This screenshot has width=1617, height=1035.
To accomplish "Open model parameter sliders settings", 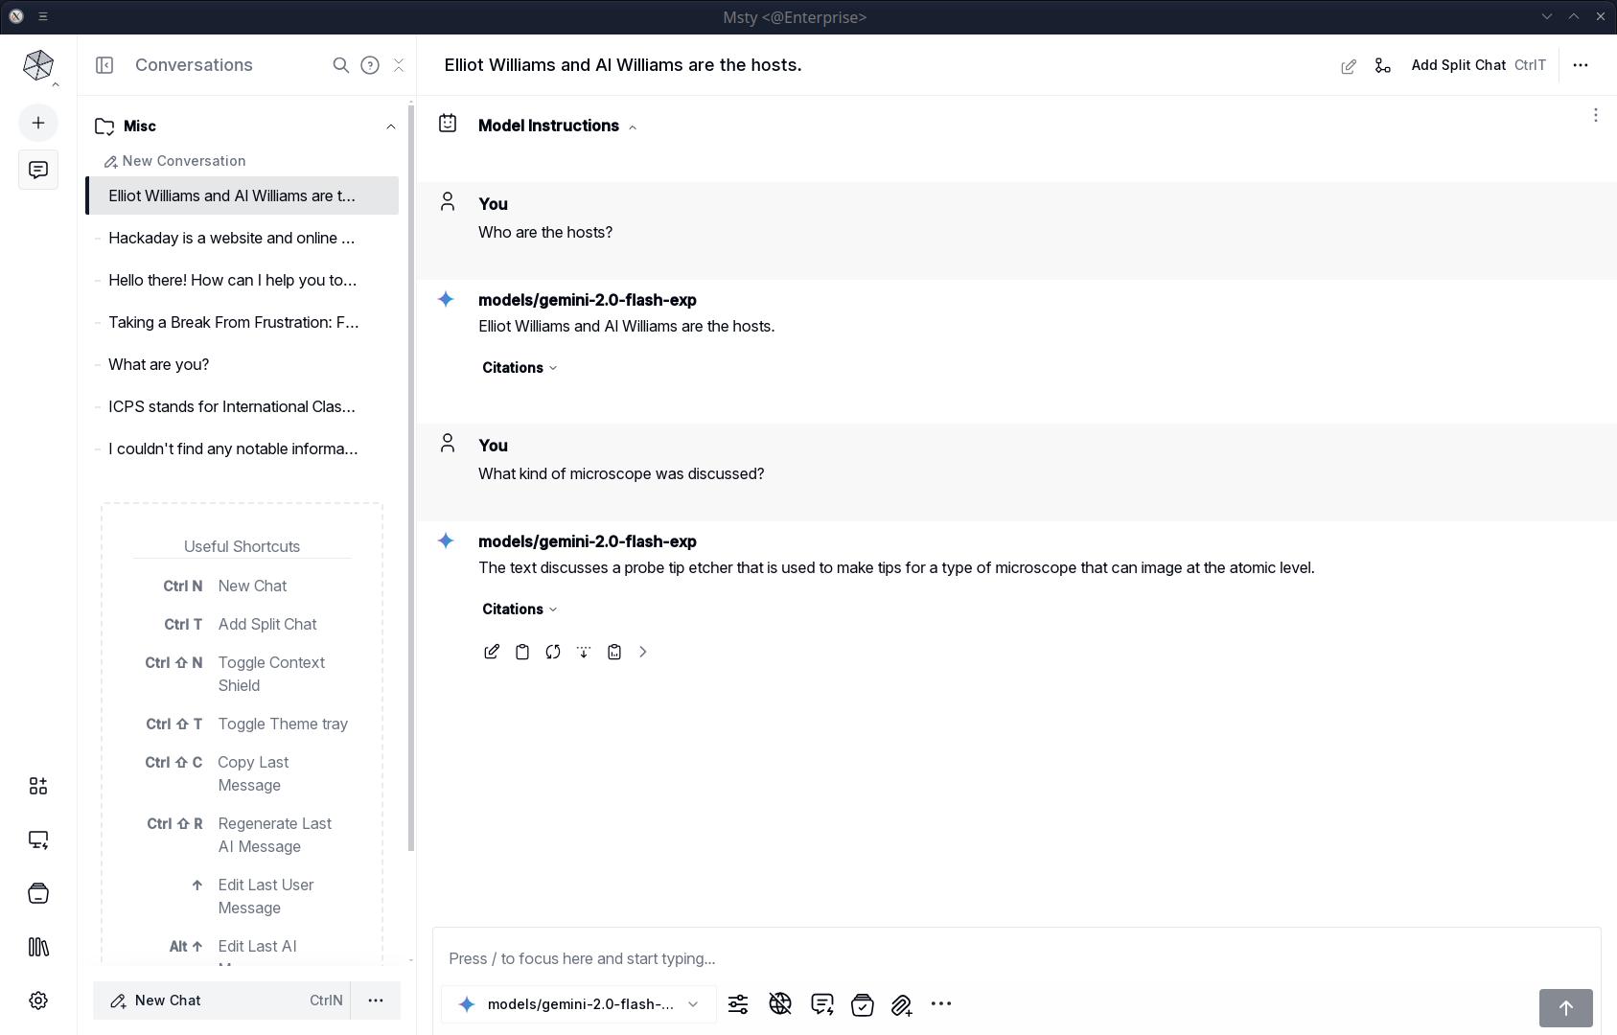I will point(738,1004).
